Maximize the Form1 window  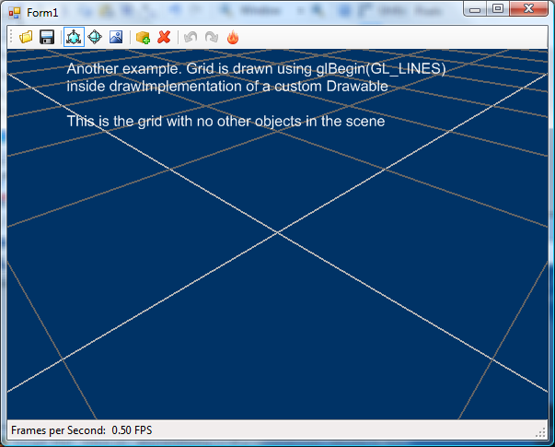coord(497,9)
